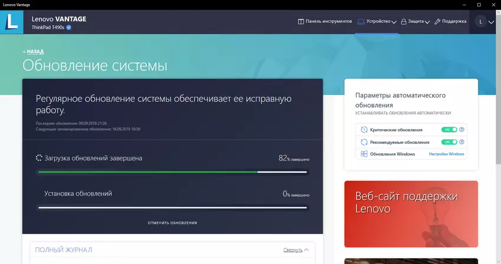Image resolution: width=501 pixels, height=264 pixels.
Task: Go to Панель инструментов
Action: pyautogui.click(x=325, y=22)
